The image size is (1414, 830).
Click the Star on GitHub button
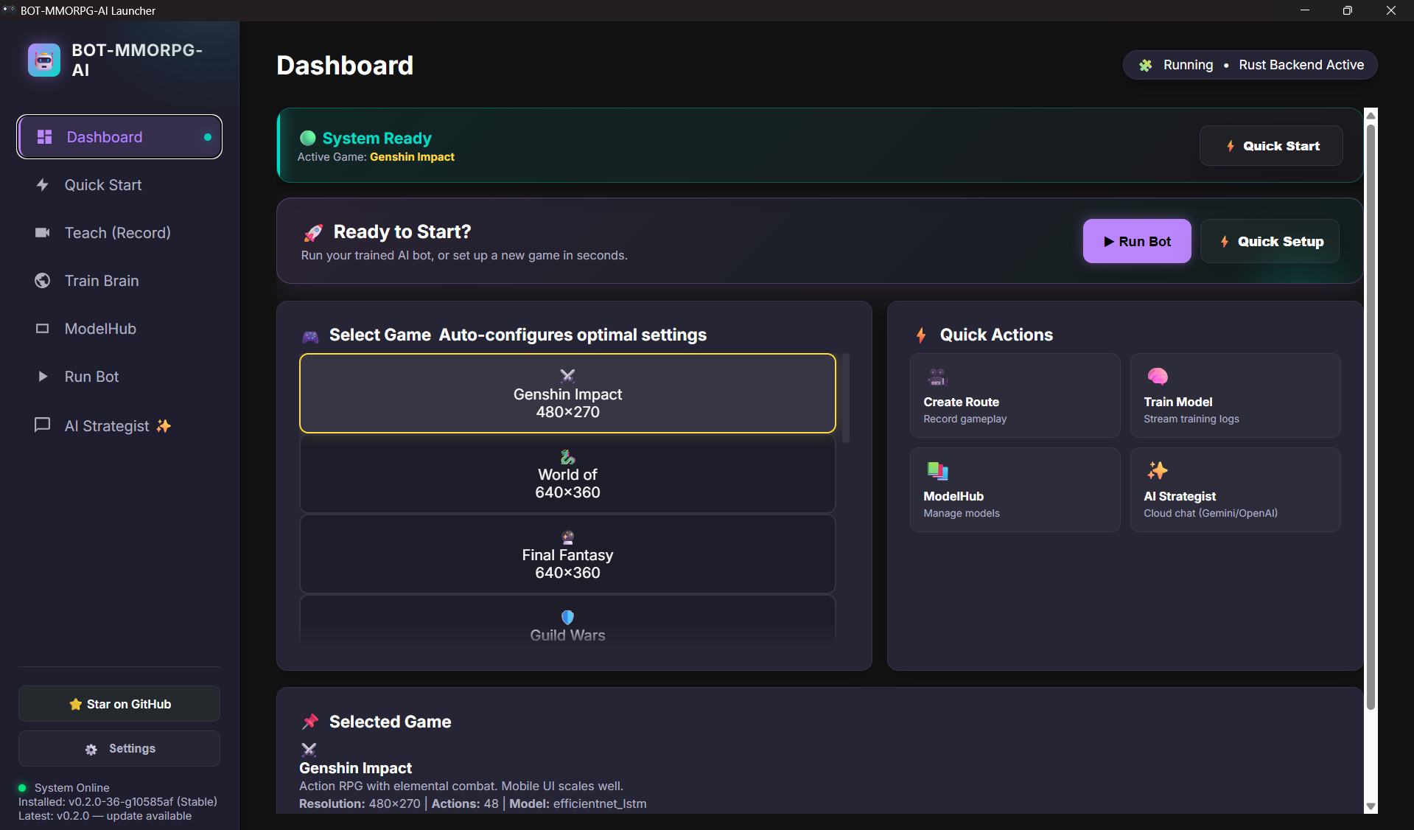point(119,704)
